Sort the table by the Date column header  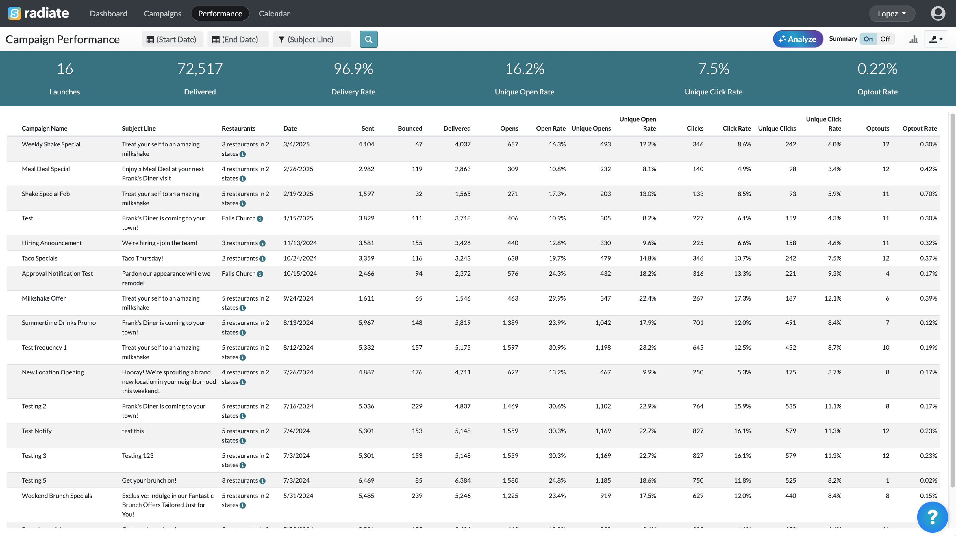tap(290, 128)
